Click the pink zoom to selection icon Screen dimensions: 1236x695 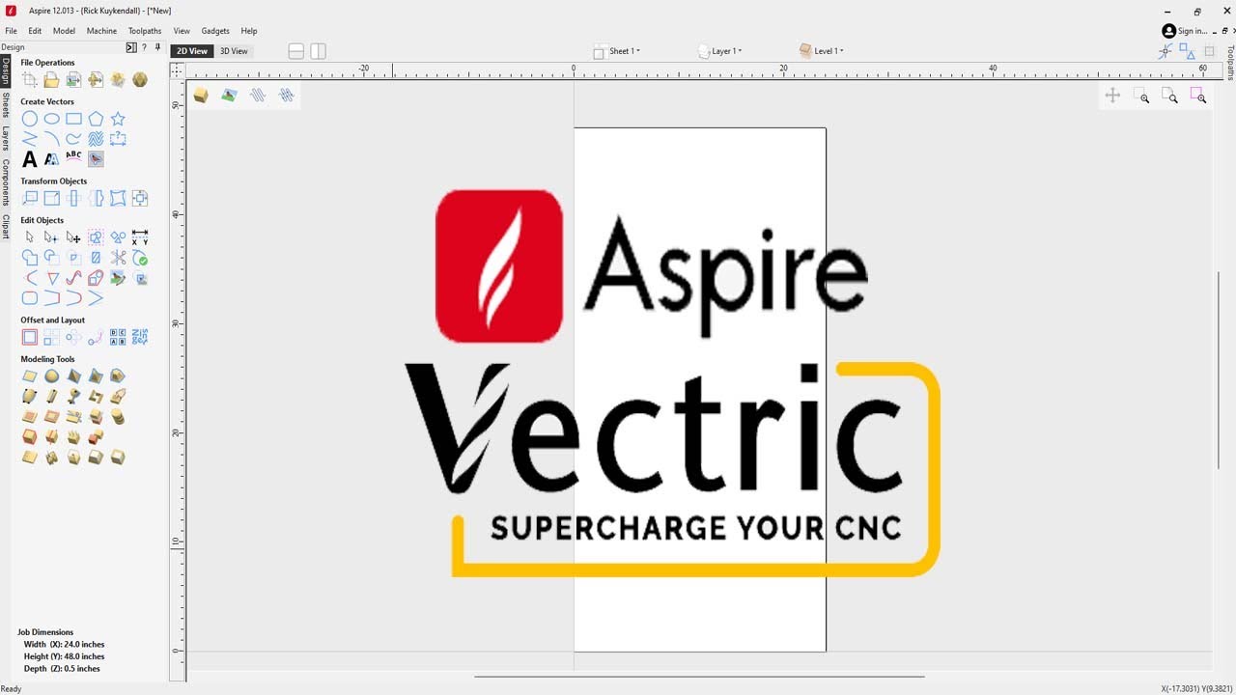[x=1198, y=96]
